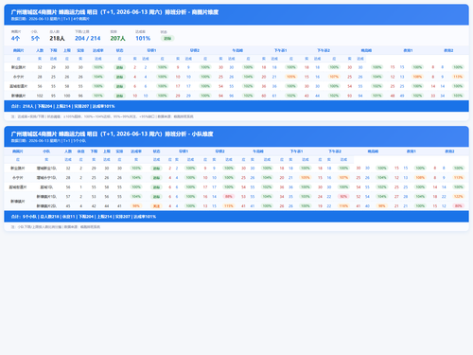Click red "80%" badge in the 新塘镇片2队 row

(x=458, y=206)
